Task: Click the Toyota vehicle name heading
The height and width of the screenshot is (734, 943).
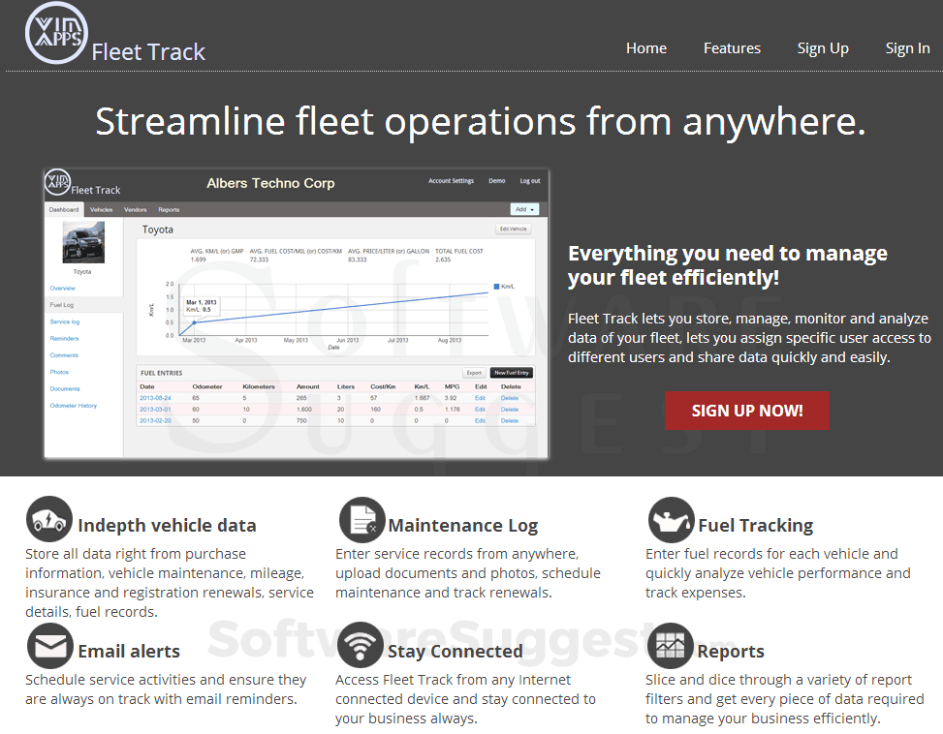Action: click(158, 229)
